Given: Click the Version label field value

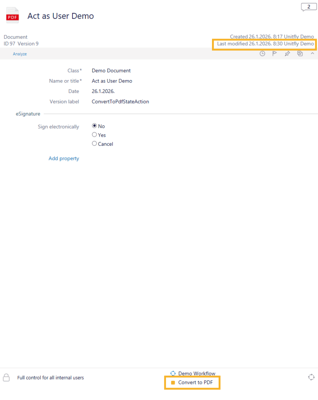Looking at the screenshot, I should pos(120,102).
